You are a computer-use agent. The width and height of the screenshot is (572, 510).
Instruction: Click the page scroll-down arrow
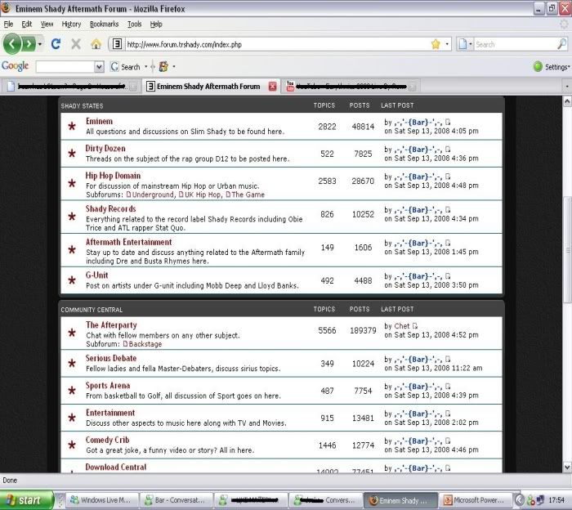(x=567, y=466)
